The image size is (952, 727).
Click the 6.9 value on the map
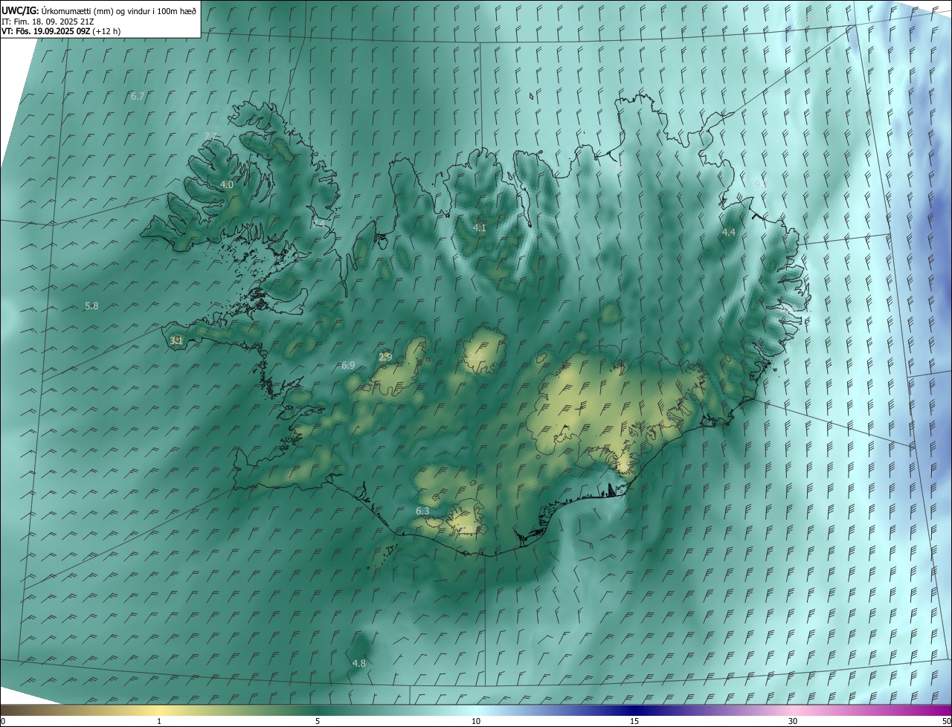348,366
